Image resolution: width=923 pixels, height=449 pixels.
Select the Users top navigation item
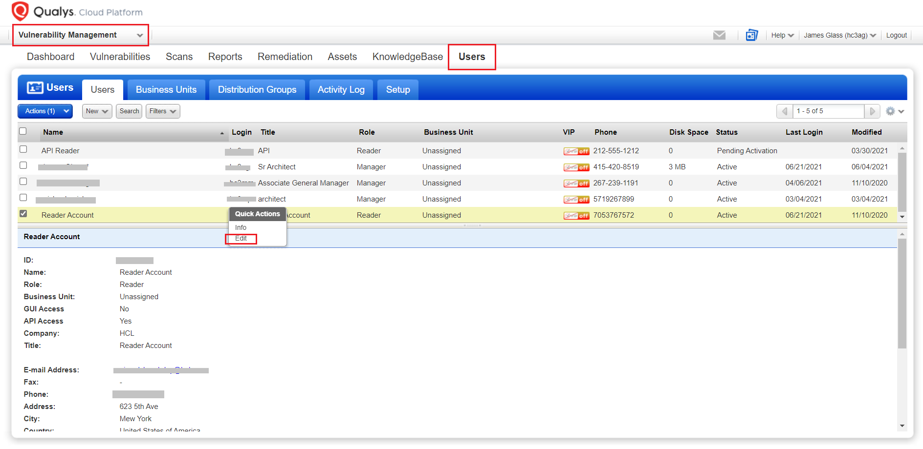pyautogui.click(x=472, y=57)
